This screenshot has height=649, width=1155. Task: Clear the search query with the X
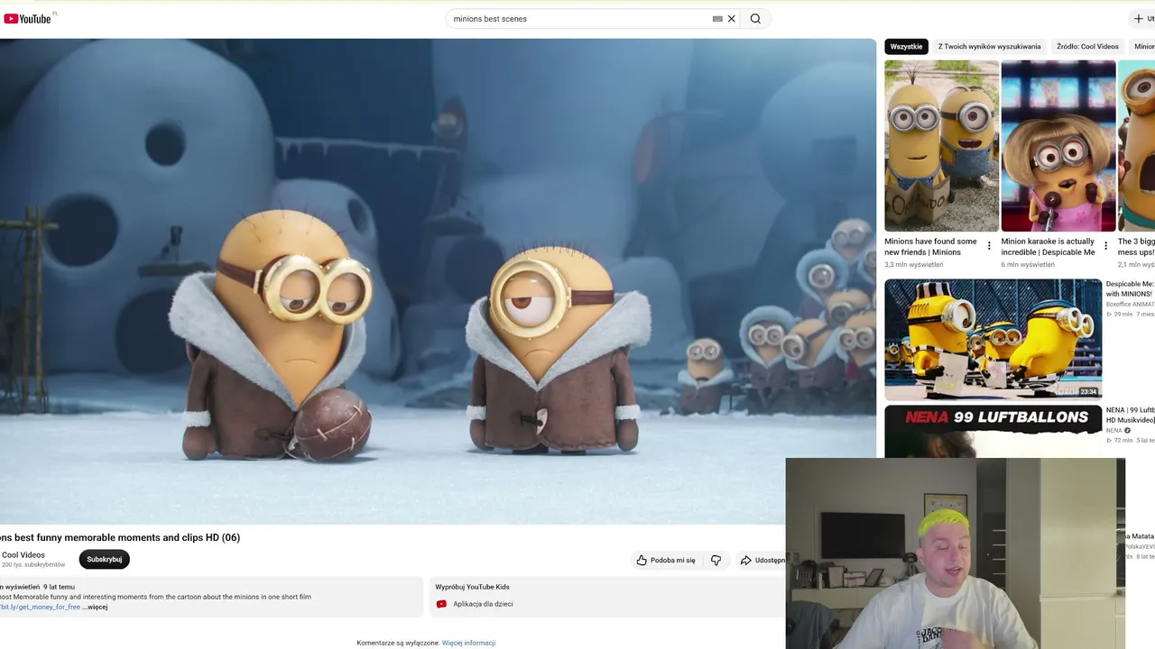point(732,19)
